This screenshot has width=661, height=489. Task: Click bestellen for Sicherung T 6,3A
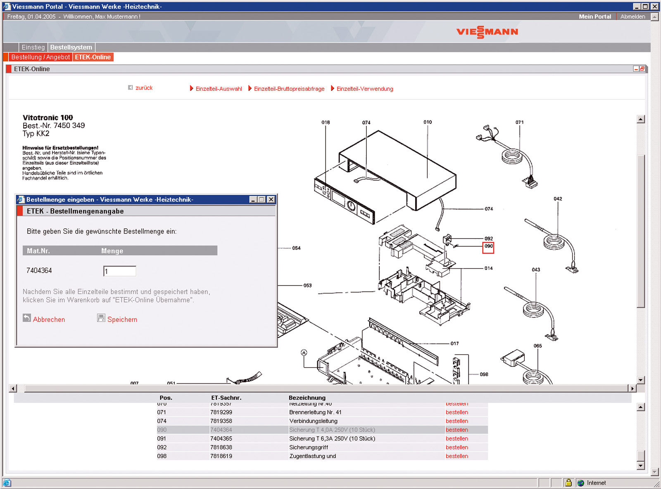tap(457, 439)
